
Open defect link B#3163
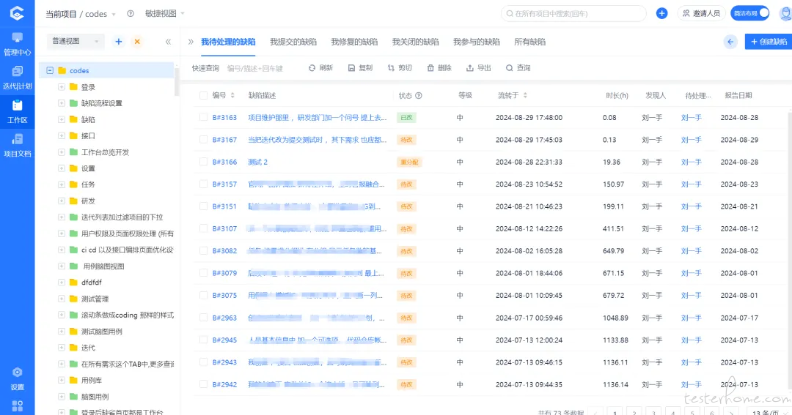224,118
